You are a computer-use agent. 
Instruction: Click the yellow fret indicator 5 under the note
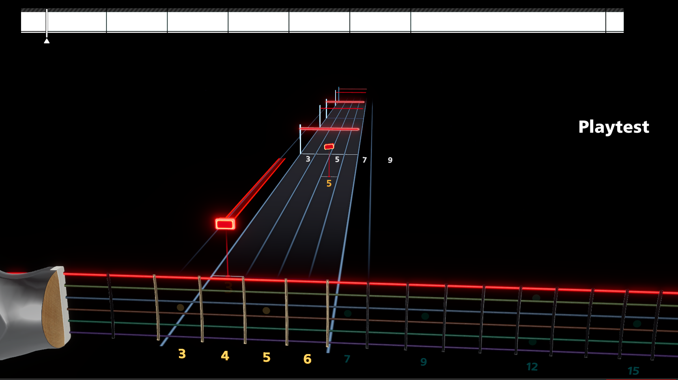pos(329,183)
